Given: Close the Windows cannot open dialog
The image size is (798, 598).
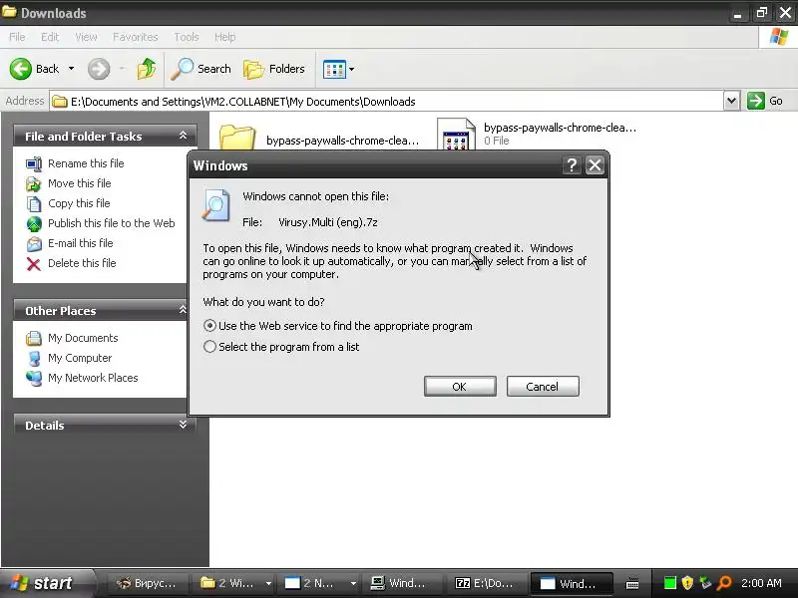Looking at the screenshot, I should tap(595, 164).
